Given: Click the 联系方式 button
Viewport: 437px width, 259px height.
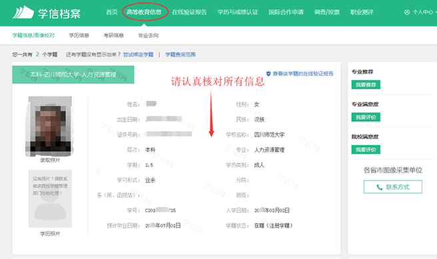Looking at the screenshot, I should (392, 187).
